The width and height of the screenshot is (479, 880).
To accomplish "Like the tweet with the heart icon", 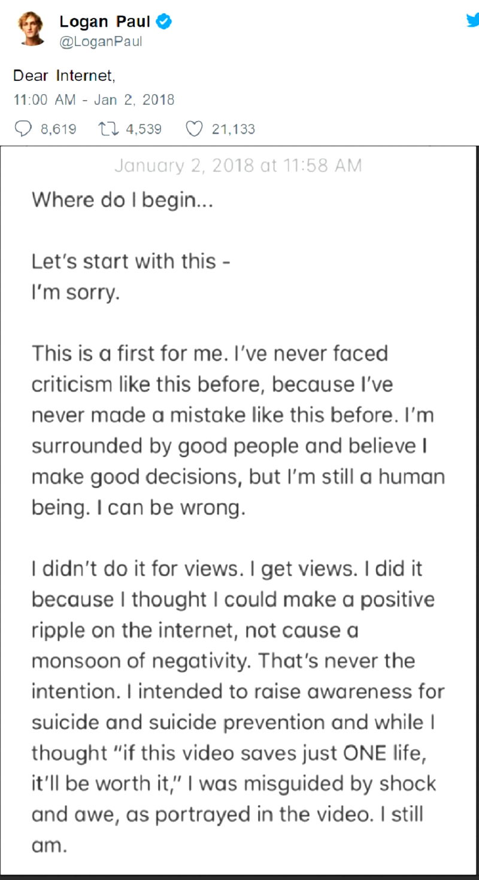I will click(194, 129).
